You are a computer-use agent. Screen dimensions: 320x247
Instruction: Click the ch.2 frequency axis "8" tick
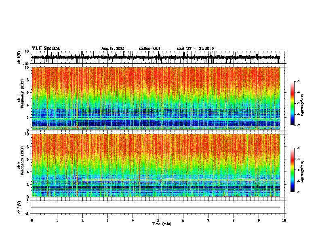click(28, 147)
